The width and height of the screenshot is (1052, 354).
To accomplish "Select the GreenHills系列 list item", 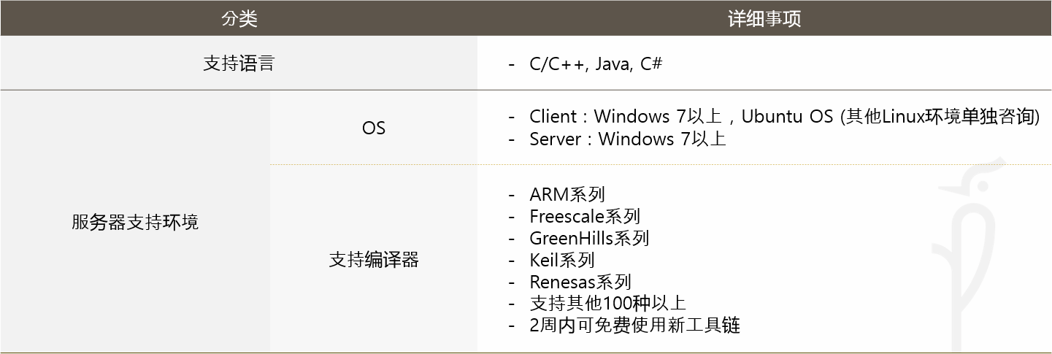I will pos(589,239).
